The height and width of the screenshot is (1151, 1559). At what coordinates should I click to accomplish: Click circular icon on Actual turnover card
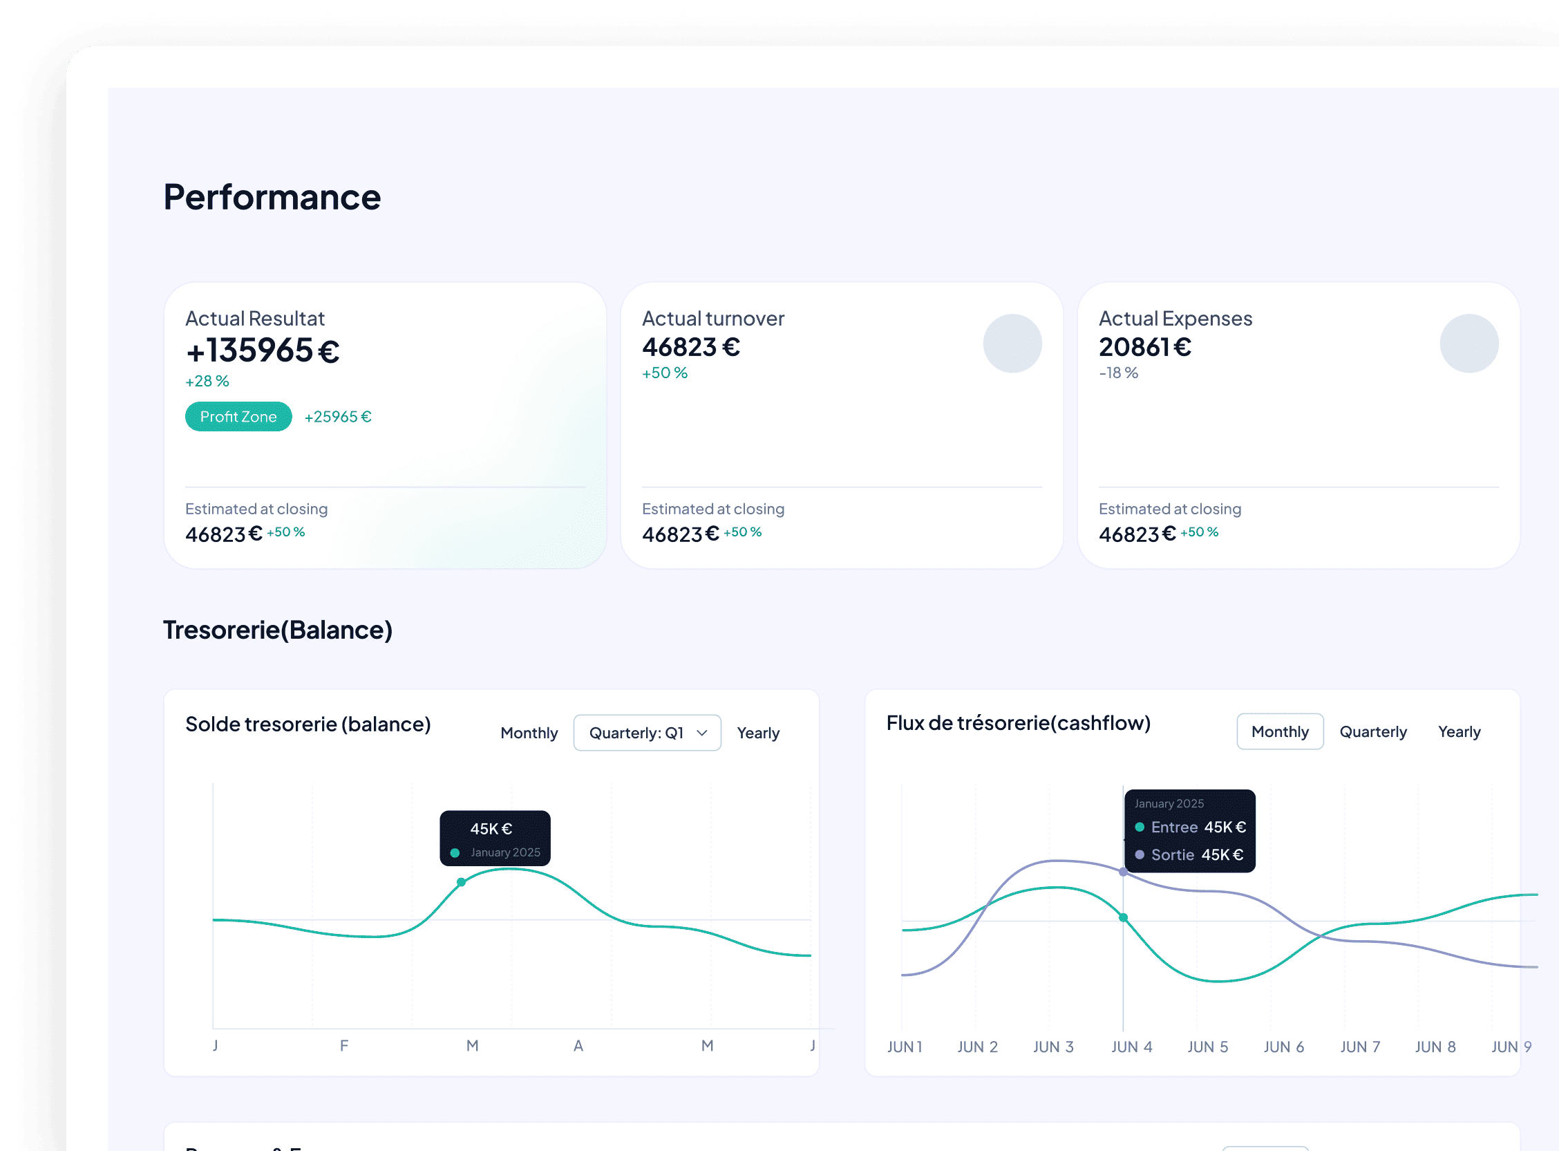1012,344
